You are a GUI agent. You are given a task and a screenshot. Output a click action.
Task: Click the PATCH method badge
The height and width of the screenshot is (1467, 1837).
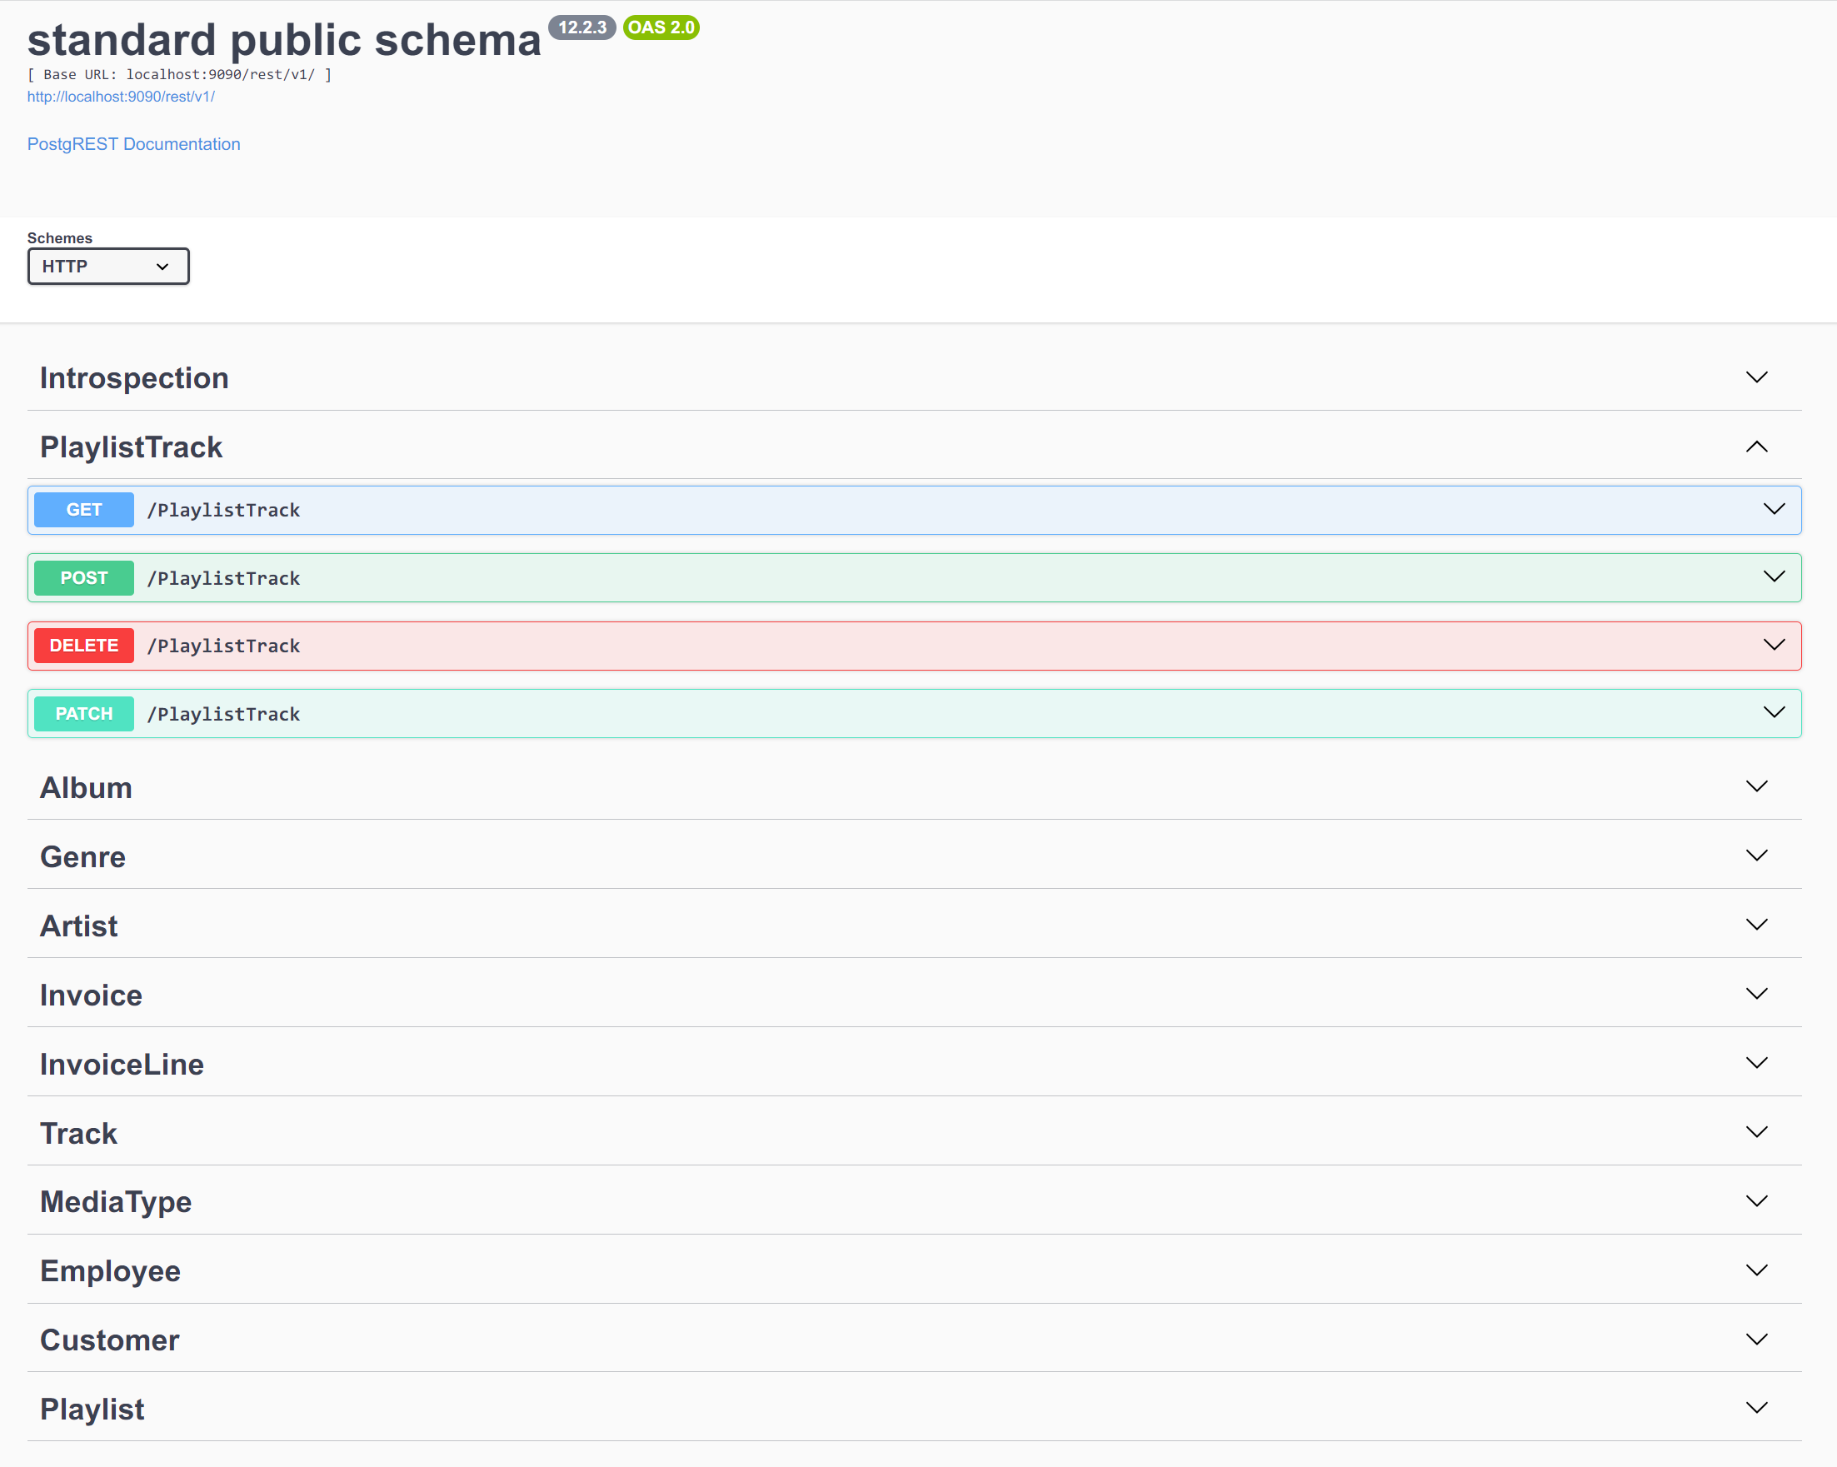[83, 713]
